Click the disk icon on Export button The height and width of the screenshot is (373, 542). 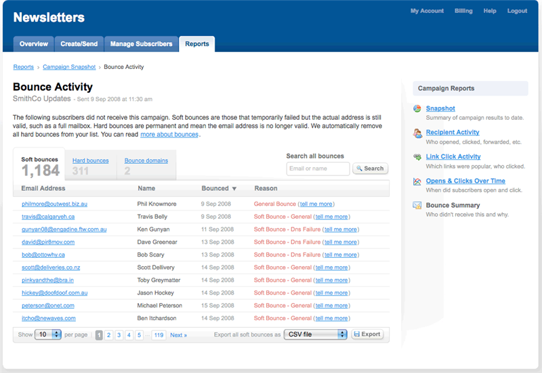pyautogui.click(x=356, y=334)
